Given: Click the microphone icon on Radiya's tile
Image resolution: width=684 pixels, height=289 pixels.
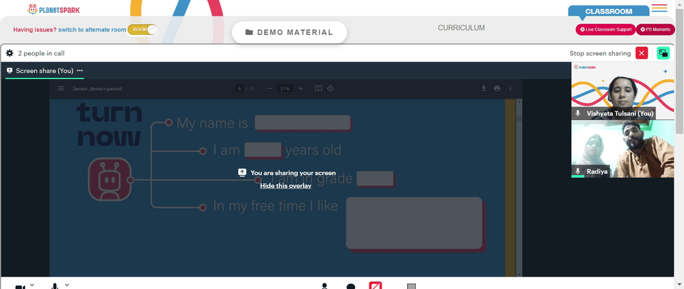Looking at the screenshot, I should [578, 171].
